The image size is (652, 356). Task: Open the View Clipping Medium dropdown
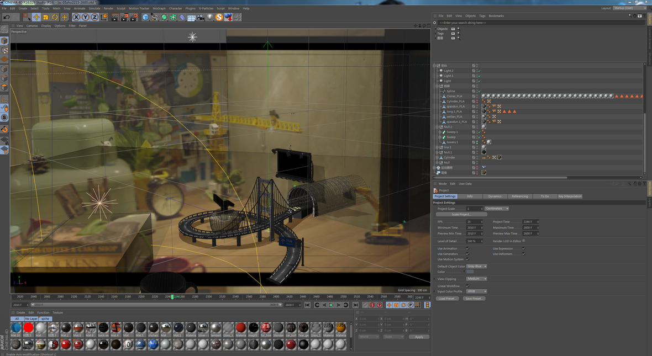coord(476,279)
